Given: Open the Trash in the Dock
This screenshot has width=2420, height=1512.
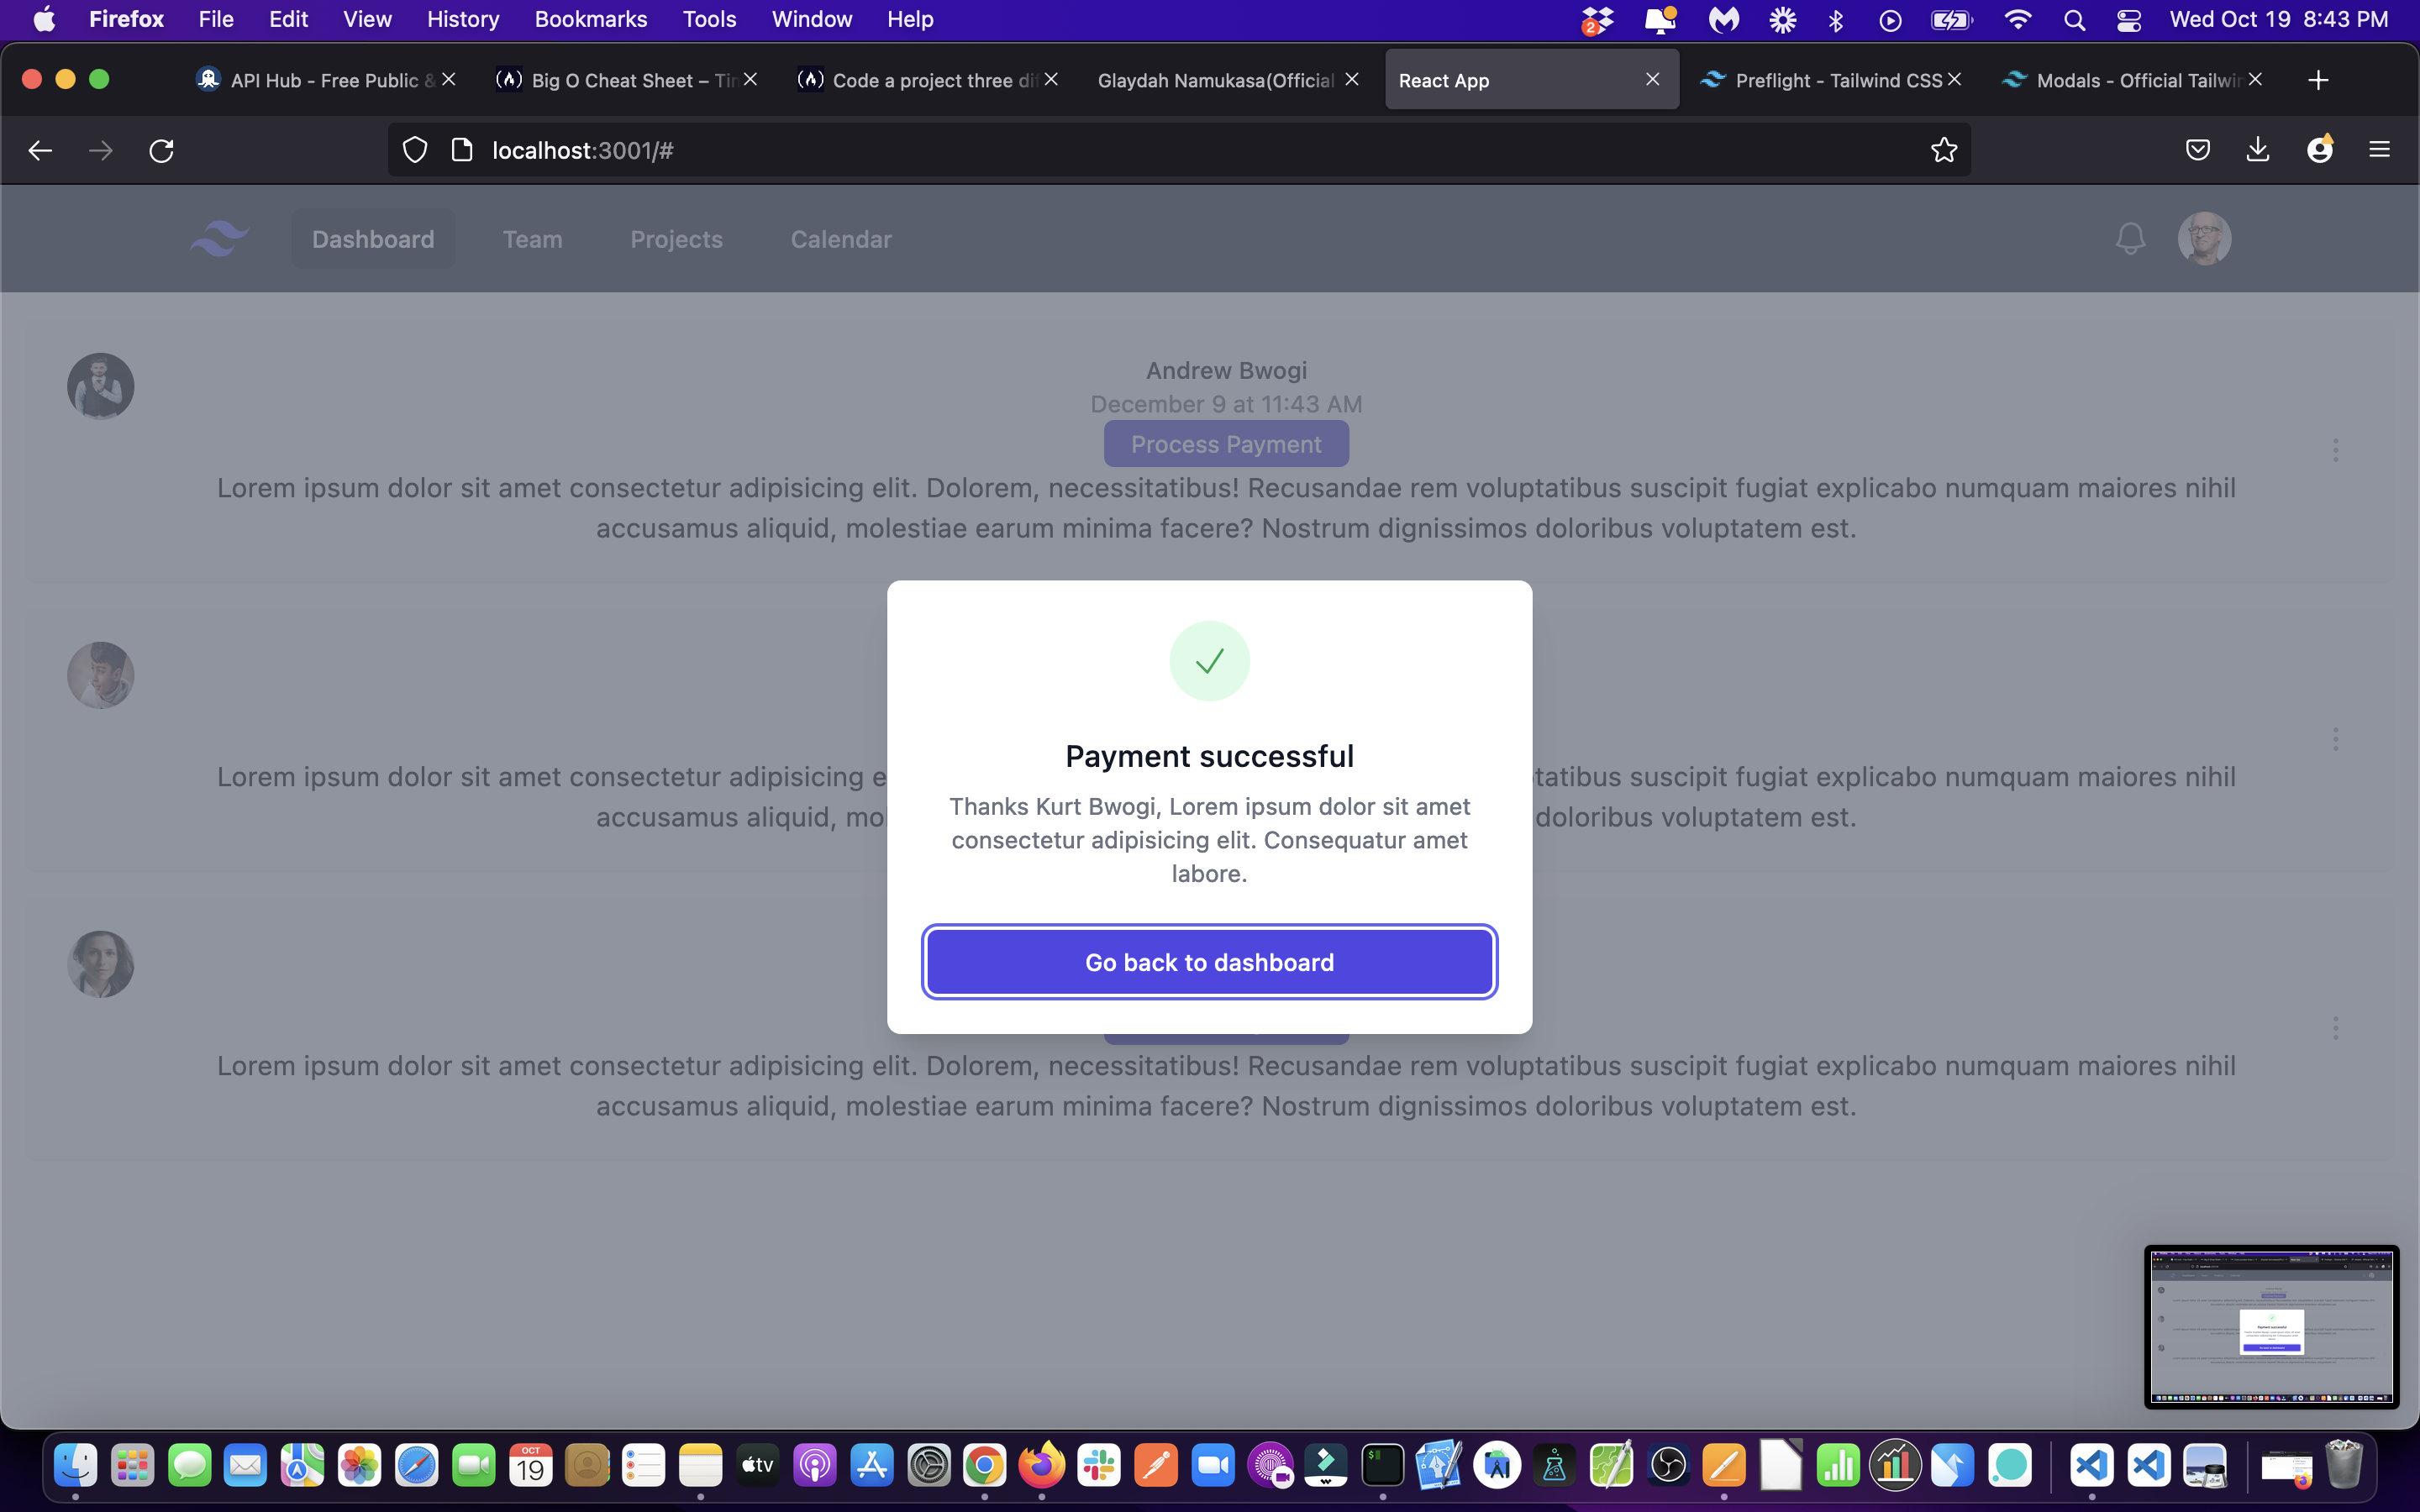Looking at the screenshot, I should pos(2343,1466).
